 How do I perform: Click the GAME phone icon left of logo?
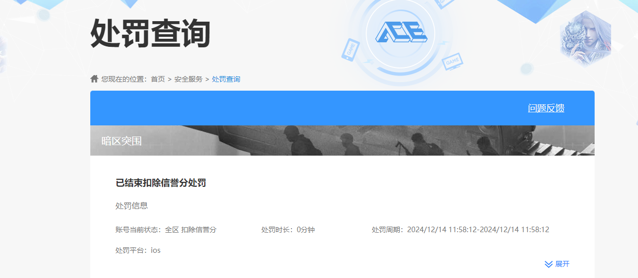coord(351,50)
